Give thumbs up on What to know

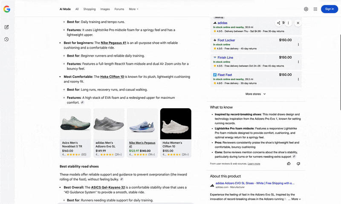[x=289, y=164]
